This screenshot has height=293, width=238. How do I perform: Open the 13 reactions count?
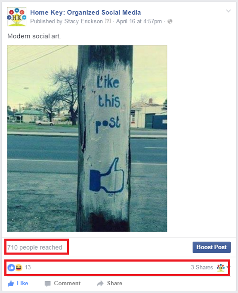[x=28, y=267]
